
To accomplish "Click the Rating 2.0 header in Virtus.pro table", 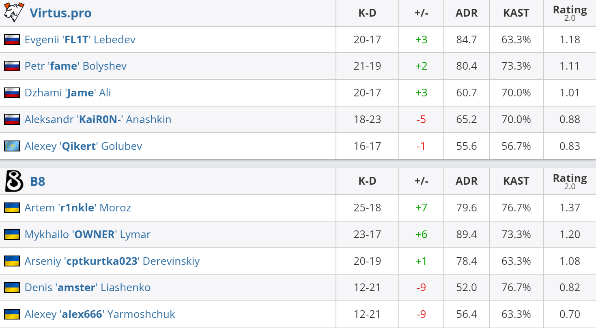I will (x=570, y=13).
